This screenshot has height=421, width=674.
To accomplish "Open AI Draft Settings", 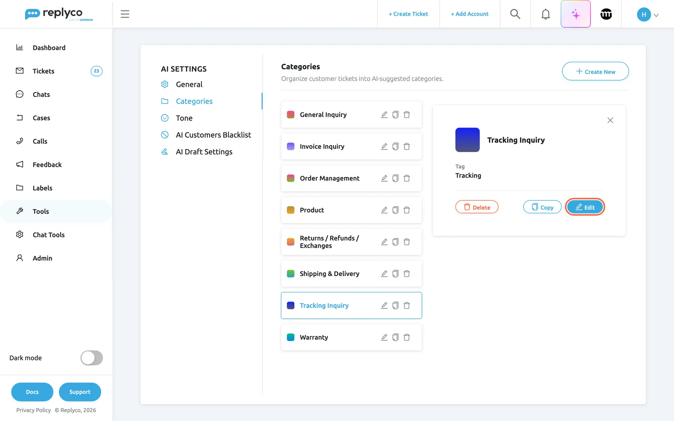I will click(204, 152).
